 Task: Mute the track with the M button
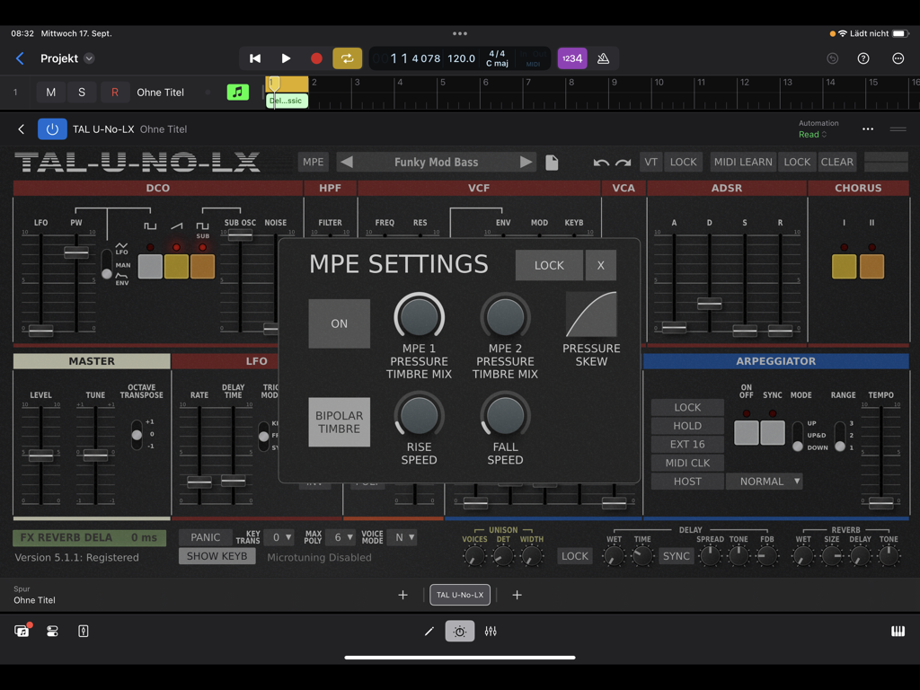click(50, 92)
